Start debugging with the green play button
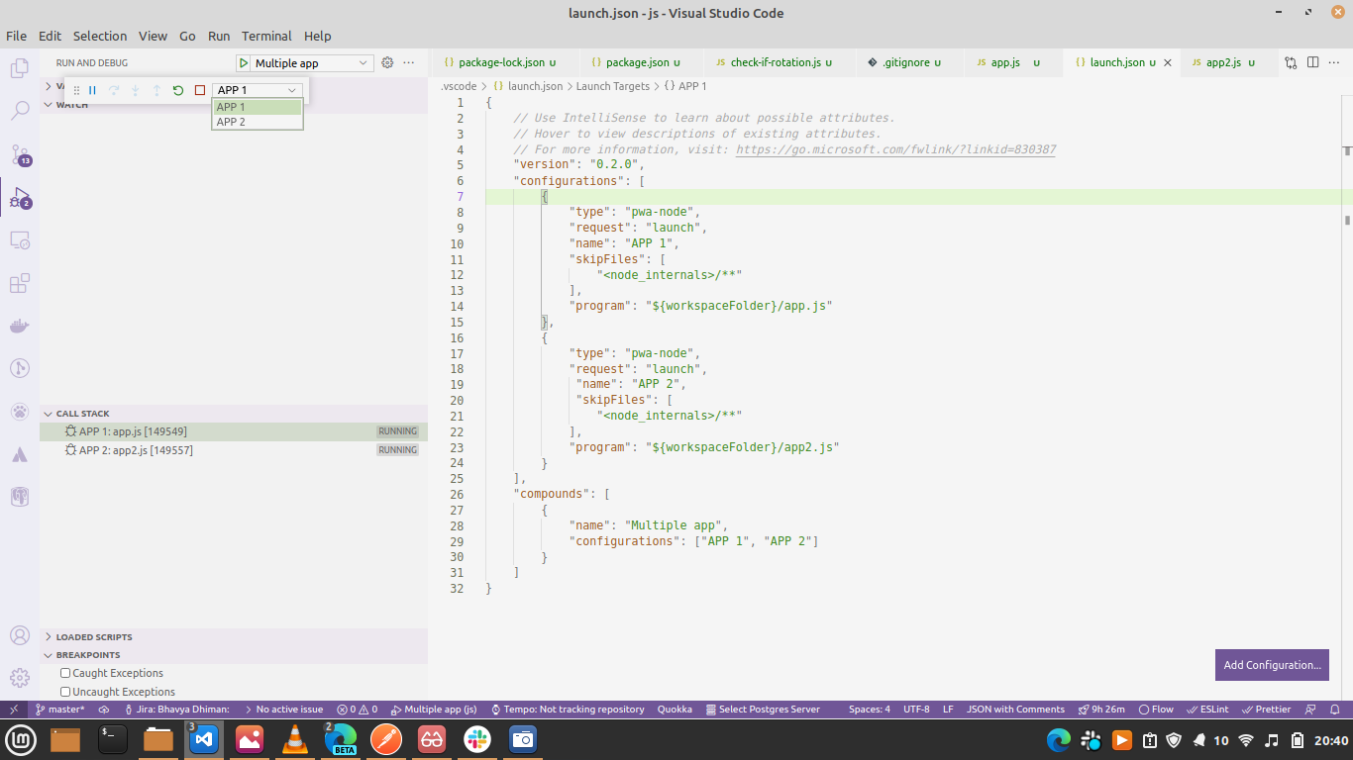The image size is (1353, 760). (x=244, y=63)
